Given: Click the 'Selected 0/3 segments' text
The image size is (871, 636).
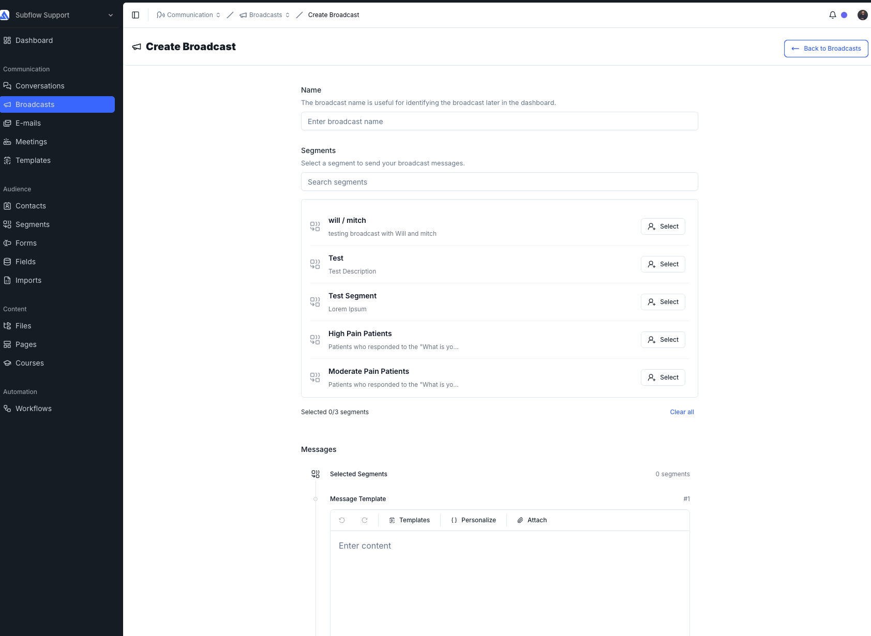Looking at the screenshot, I should click(335, 412).
